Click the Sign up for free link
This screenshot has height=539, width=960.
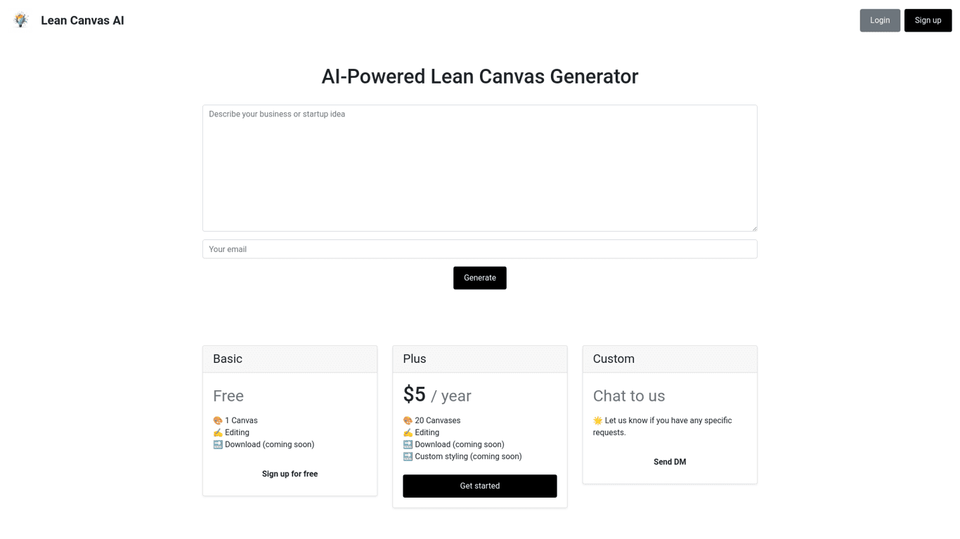tap(290, 474)
